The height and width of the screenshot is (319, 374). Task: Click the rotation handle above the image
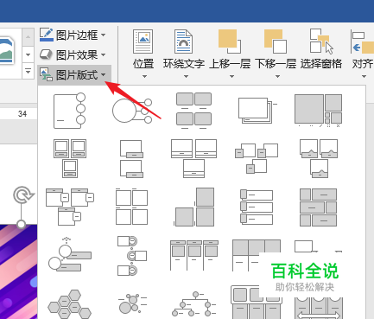(x=23, y=195)
